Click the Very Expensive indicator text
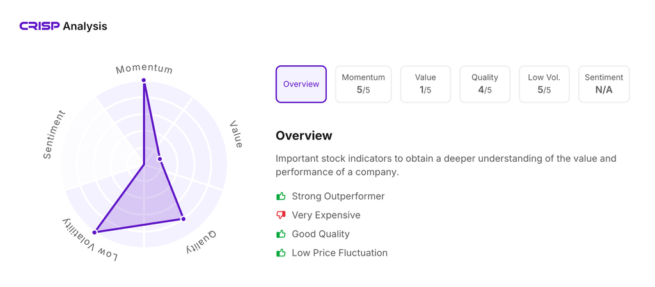 pyautogui.click(x=326, y=215)
